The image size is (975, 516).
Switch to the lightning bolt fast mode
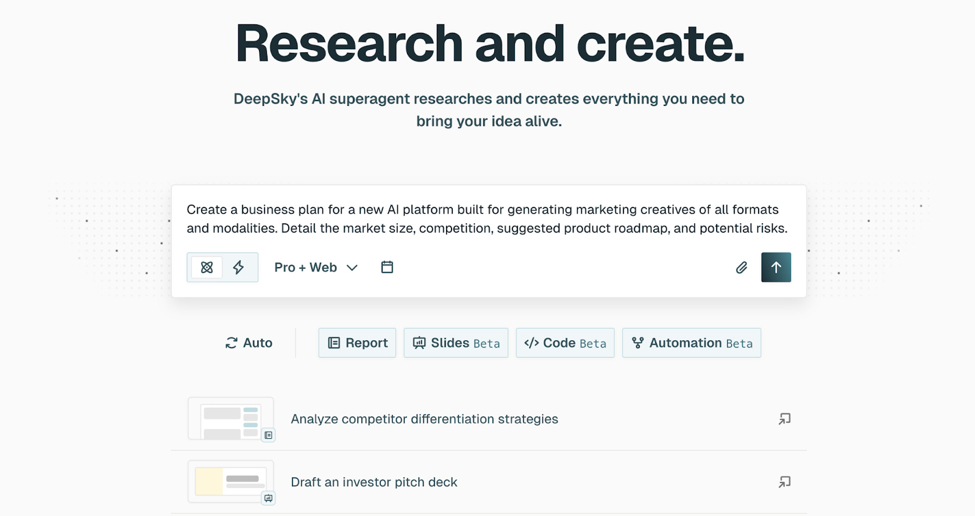(238, 267)
